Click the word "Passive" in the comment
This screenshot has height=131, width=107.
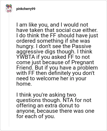[82, 46]
